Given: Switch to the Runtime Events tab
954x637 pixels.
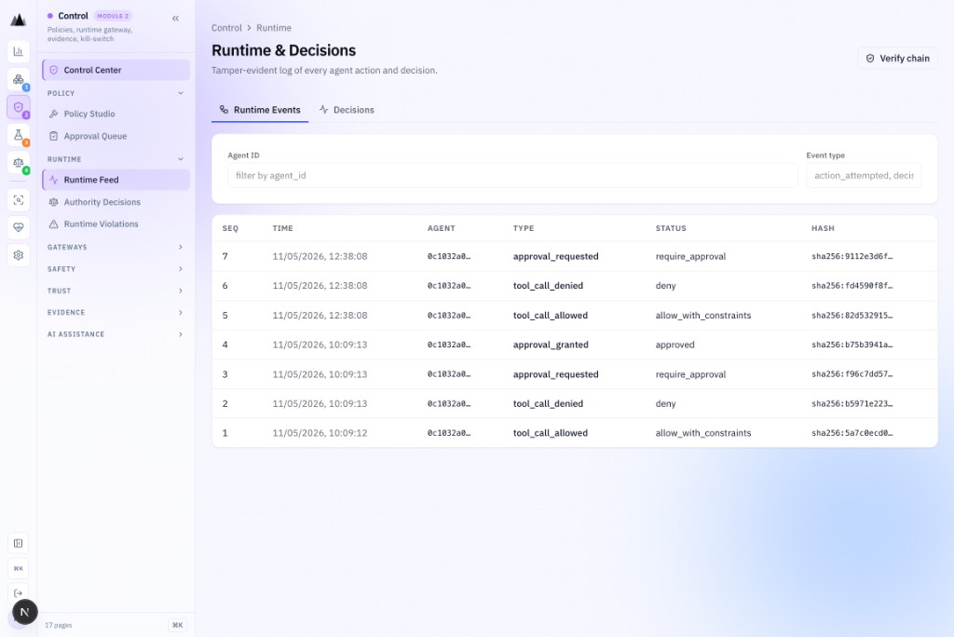Looking at the screenshot, I should pos(260,110).
